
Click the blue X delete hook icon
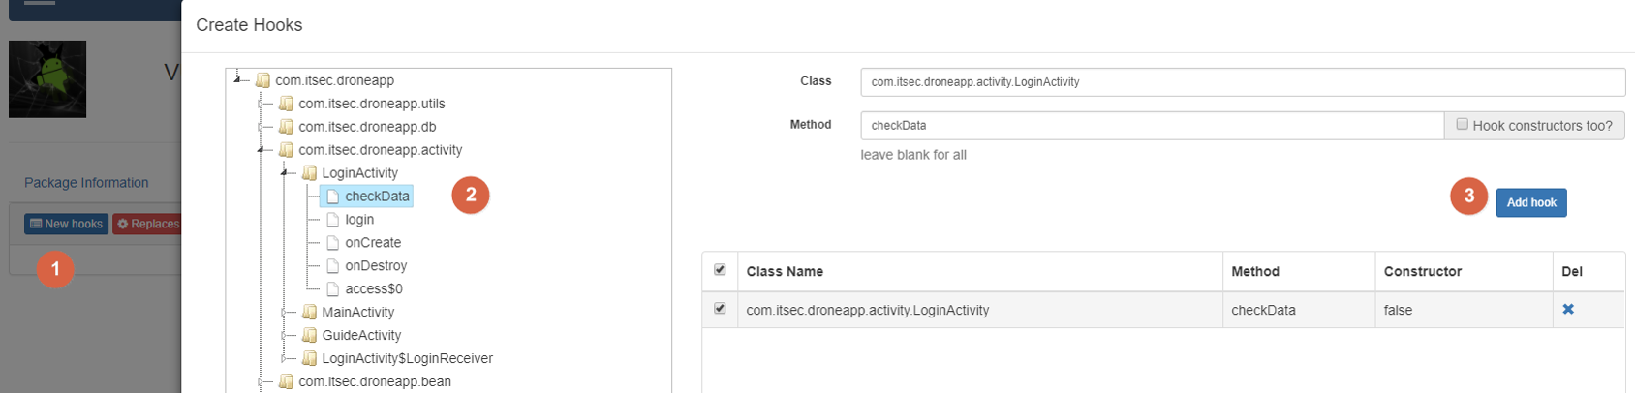point(1568,310)
